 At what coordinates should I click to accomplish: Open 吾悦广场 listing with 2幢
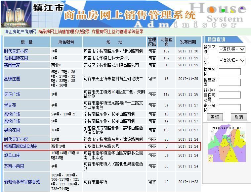[12, 121]
